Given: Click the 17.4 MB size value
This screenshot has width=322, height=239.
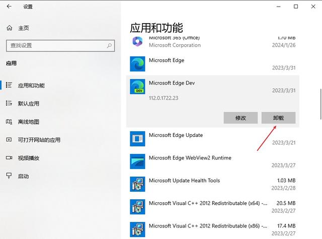Looking at the screenshot, I should 286,226.
